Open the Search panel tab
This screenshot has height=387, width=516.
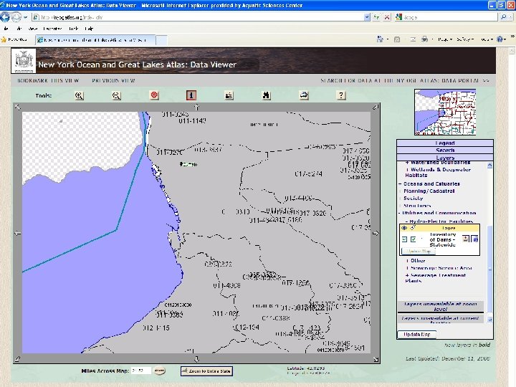pos(445,150)
